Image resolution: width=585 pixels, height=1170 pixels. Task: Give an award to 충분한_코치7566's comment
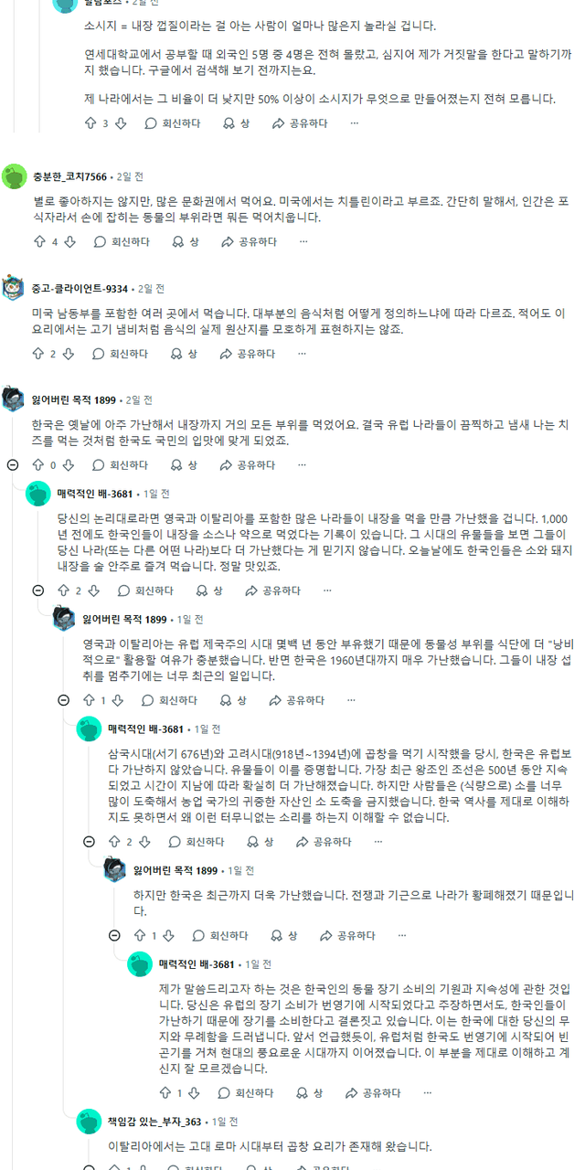pos(185,242)
